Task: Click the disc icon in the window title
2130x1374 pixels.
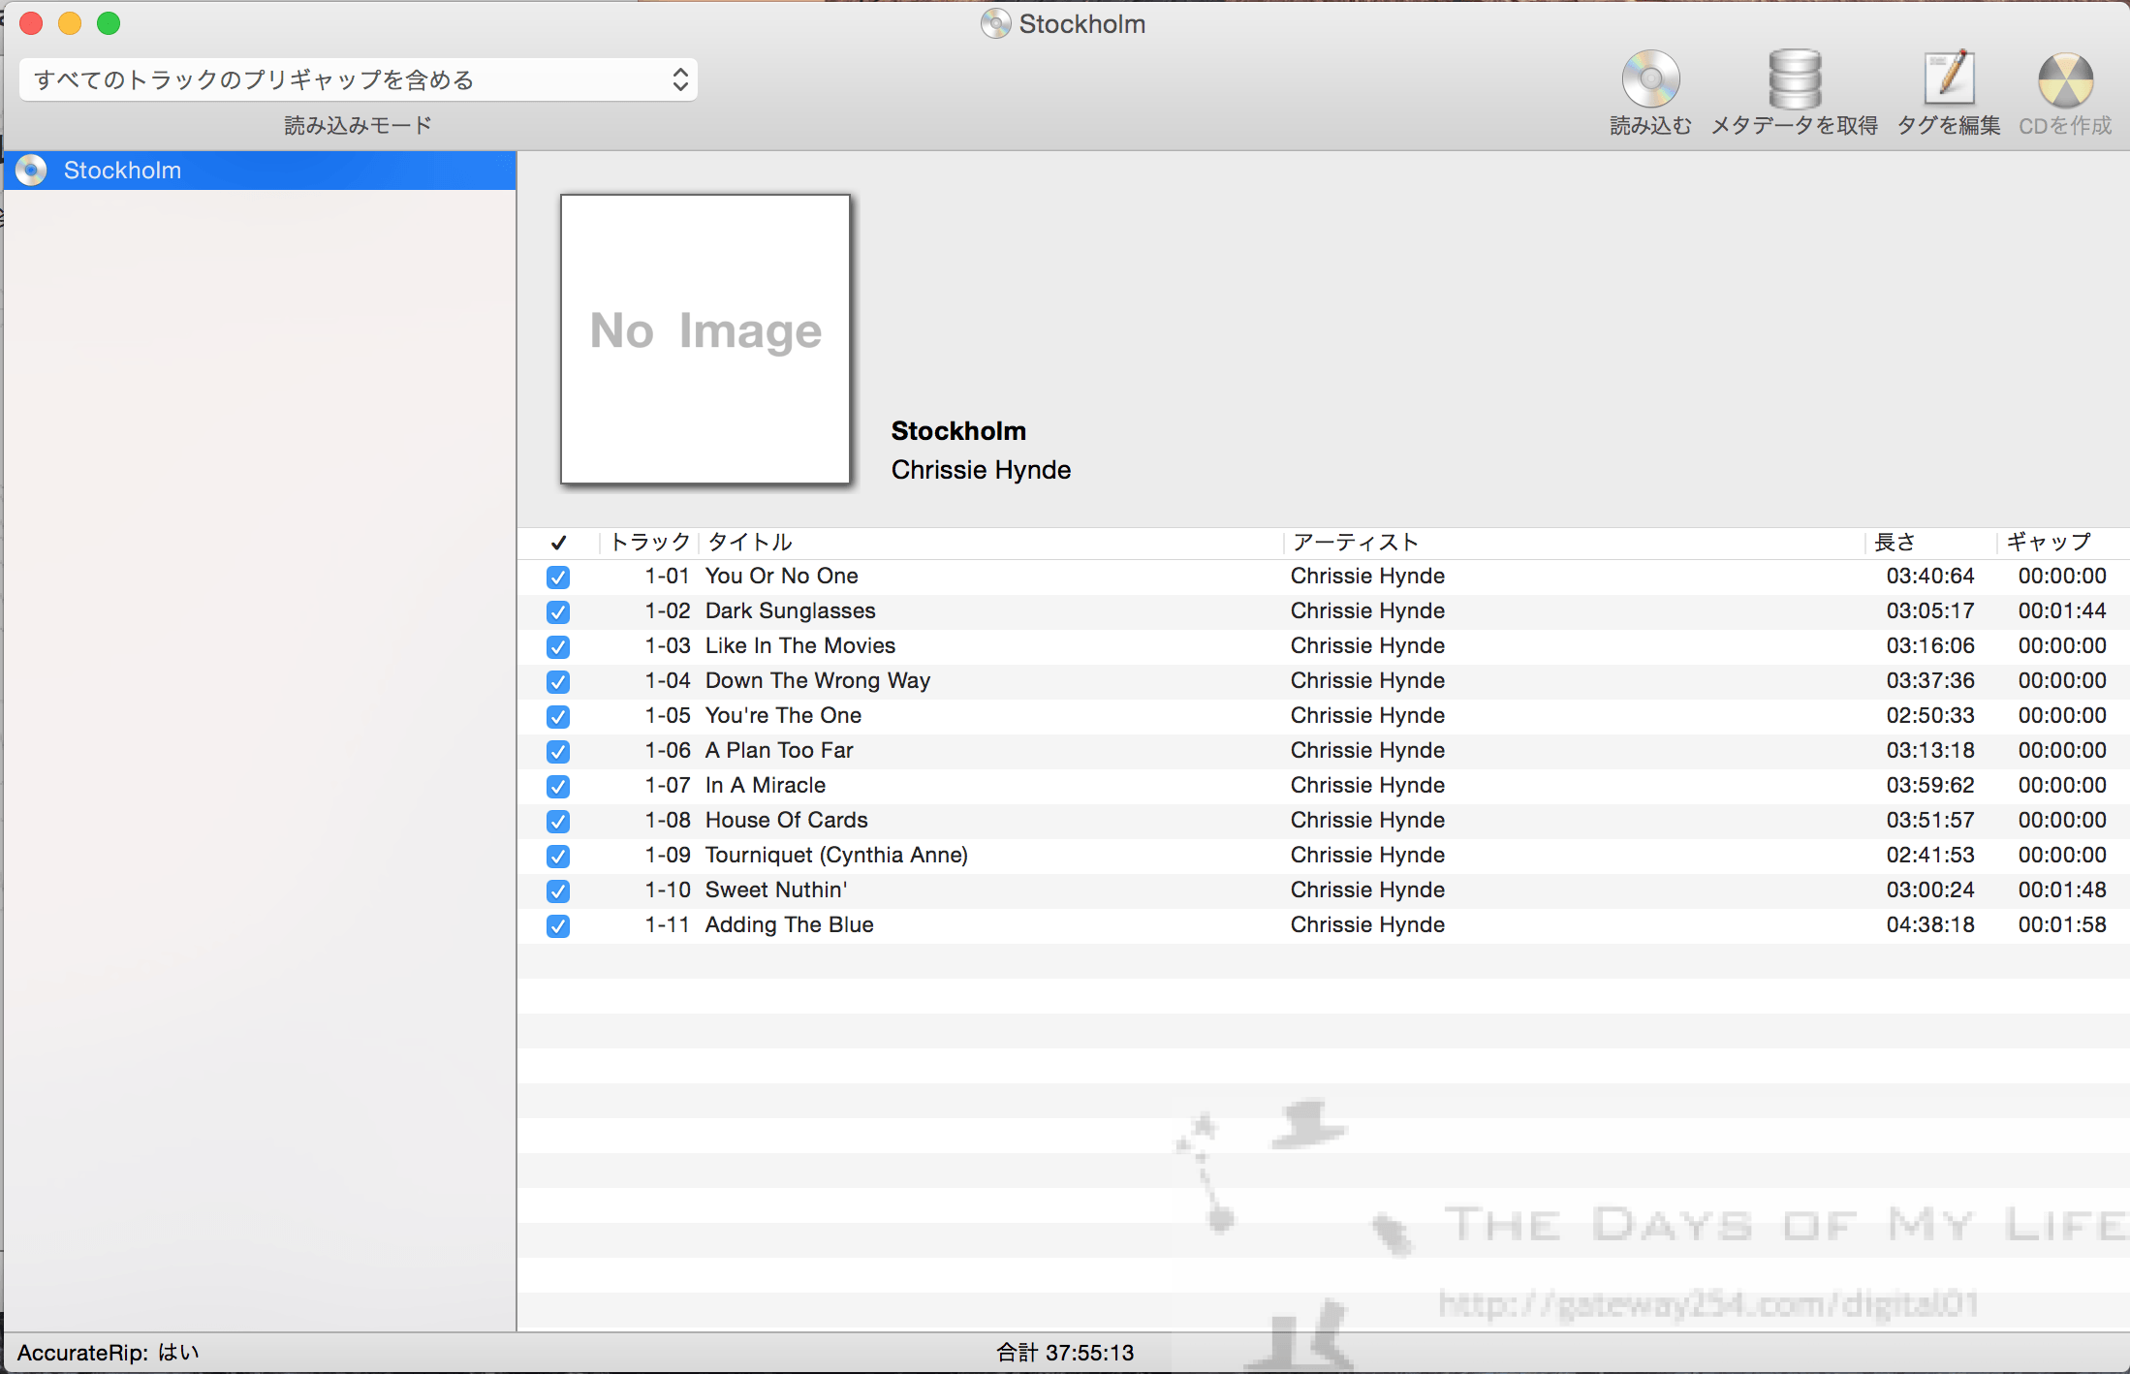Action: [x=995, y=23]
